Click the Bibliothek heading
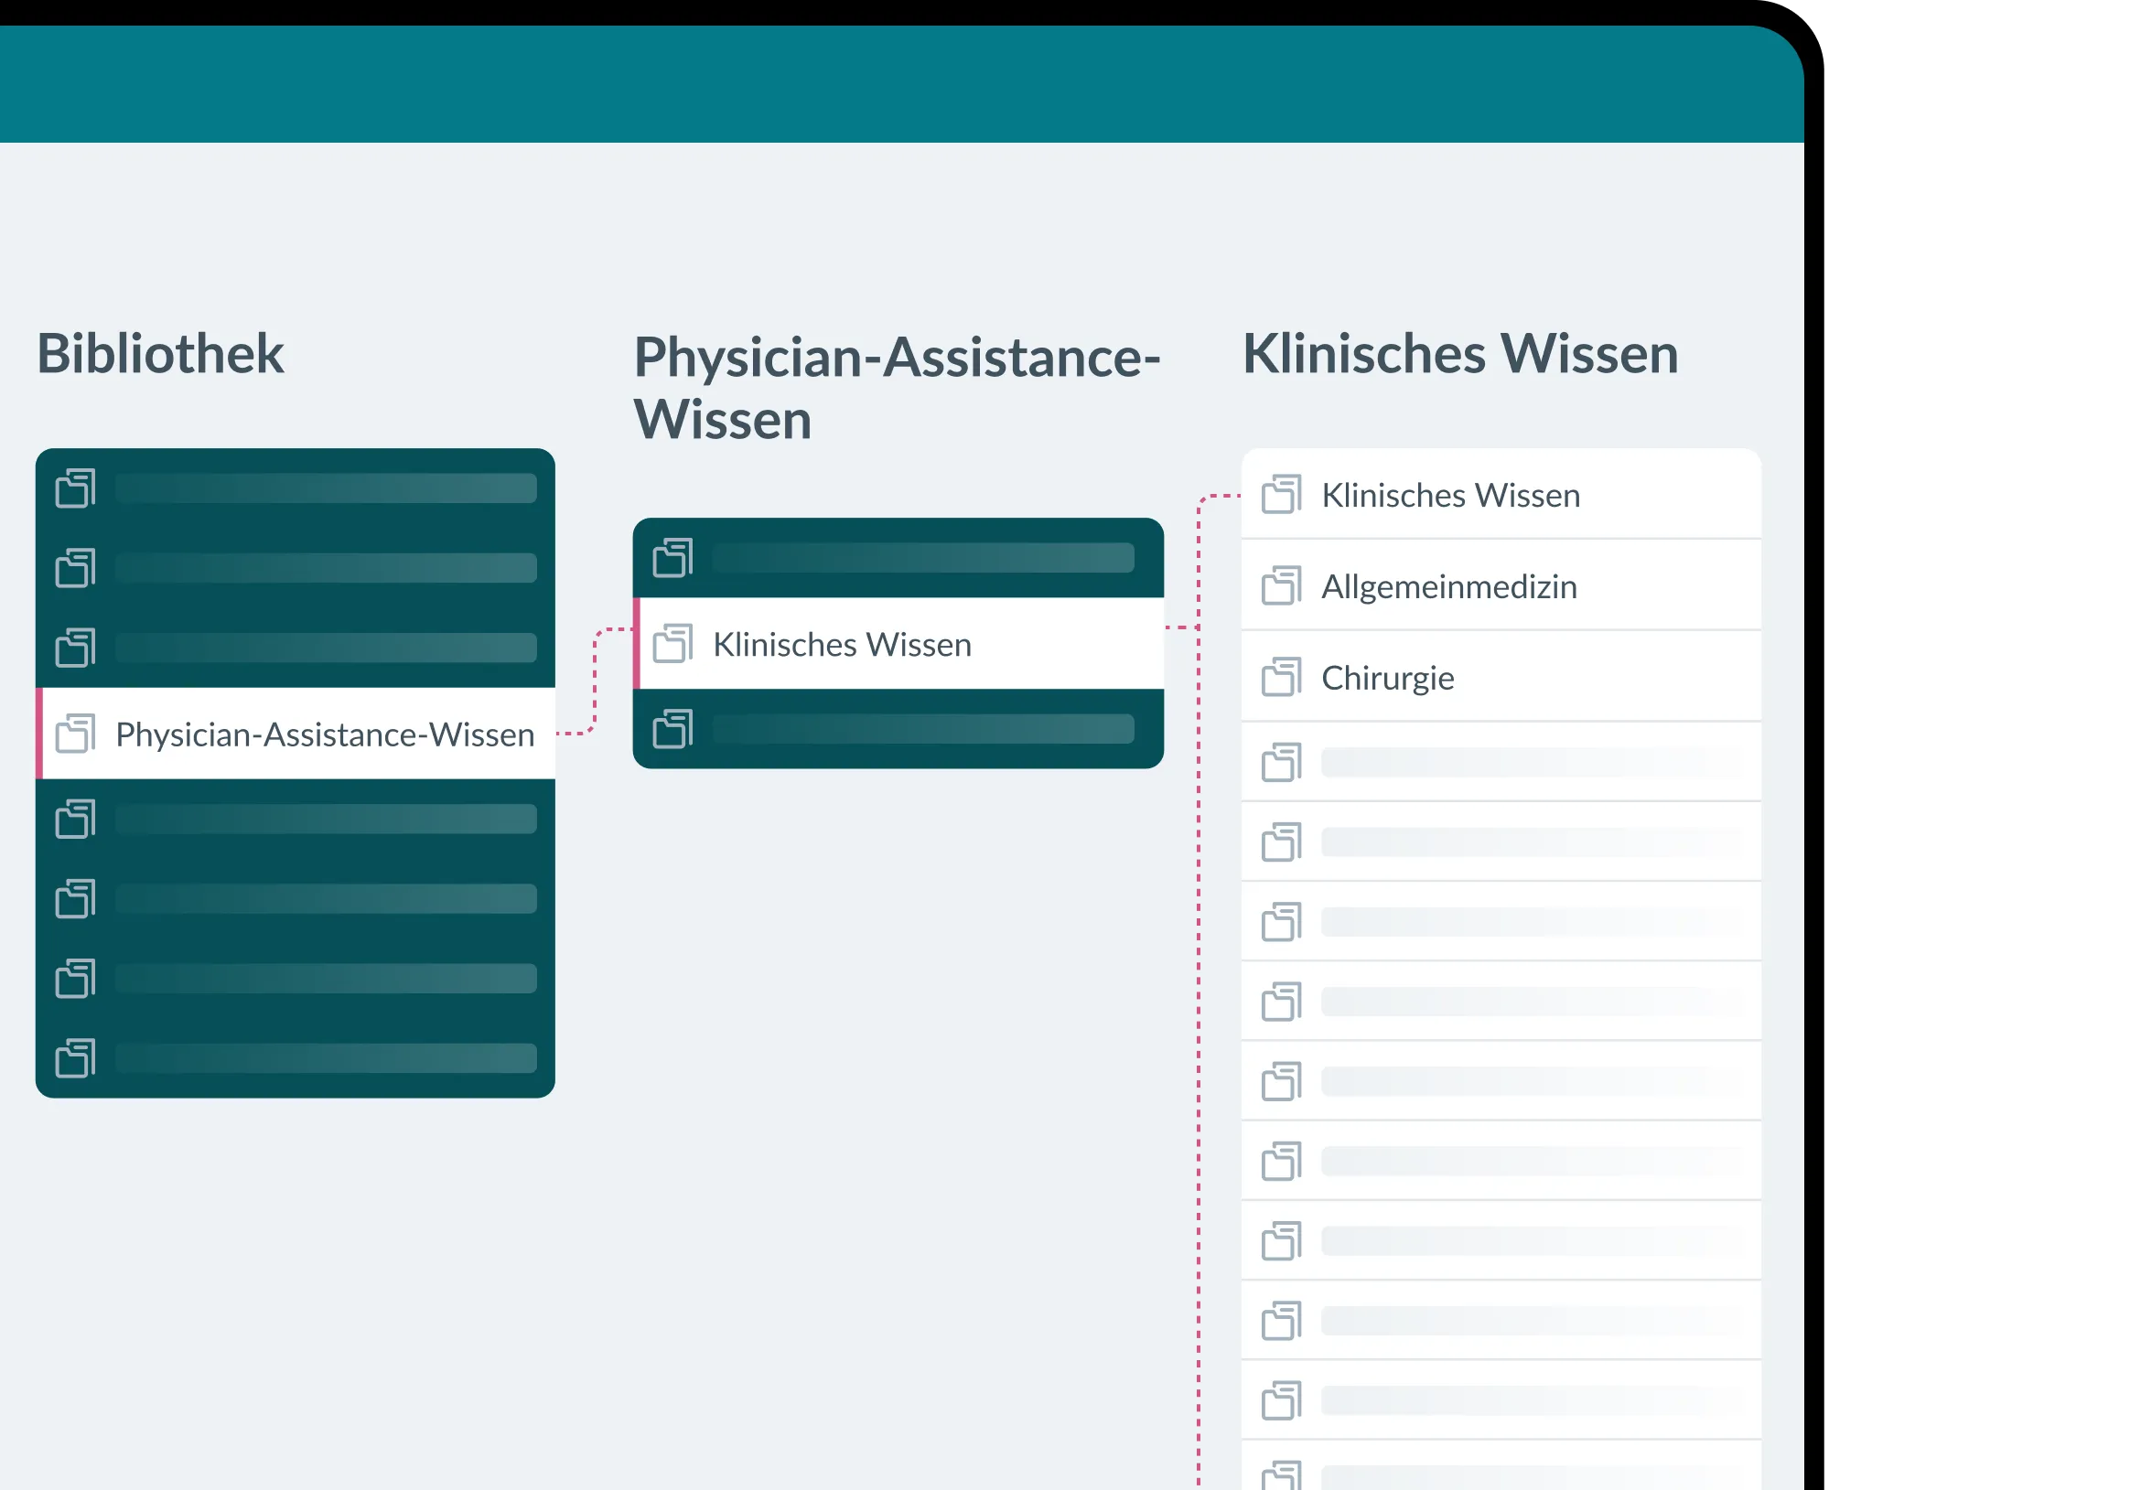Image resolution: width=2130 pixels, height=1490 pixels. point(159,354)
